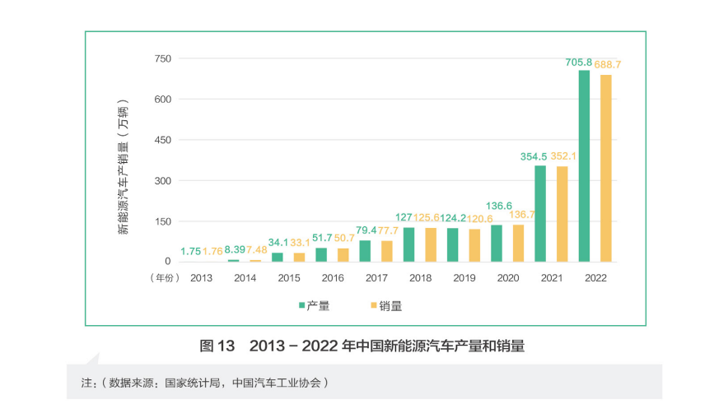728x409 pixels.
Task: Click the green 产量 legend swatch
Action: 301,305
